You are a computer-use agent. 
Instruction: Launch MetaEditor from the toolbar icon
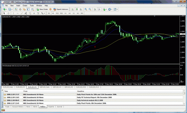coord(50,9)
